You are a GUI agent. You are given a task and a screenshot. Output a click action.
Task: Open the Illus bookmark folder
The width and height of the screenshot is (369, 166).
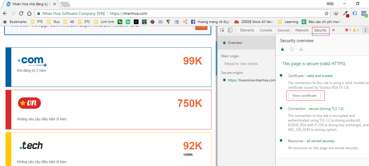[53, 22]
